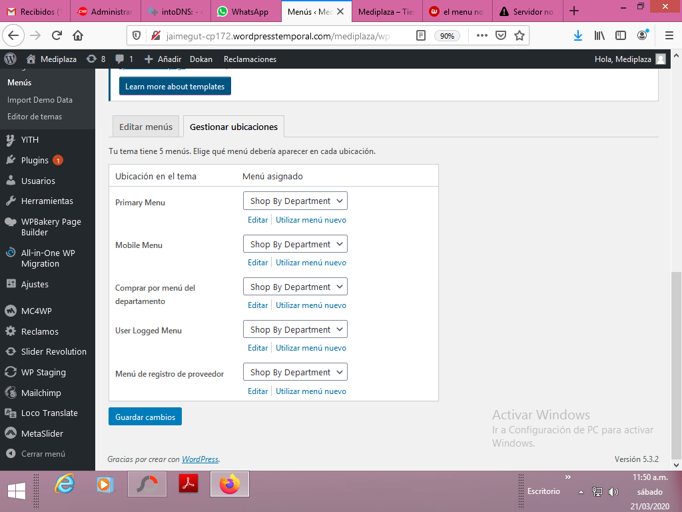Reload the current page
682x512 pixels.
tap(57, 36)
